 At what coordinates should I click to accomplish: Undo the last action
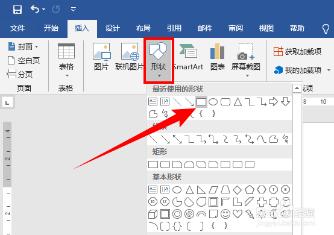[35, 10]
